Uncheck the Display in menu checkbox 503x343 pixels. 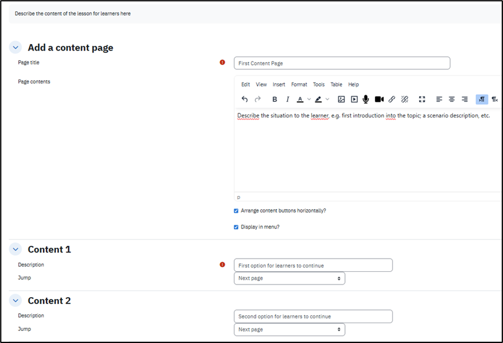236,227
